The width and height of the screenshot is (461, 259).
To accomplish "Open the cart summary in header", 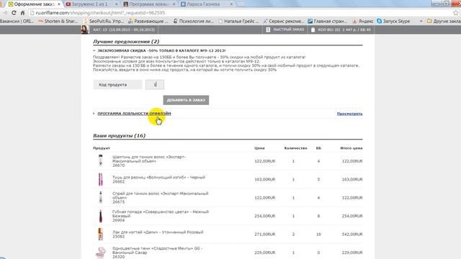I will point(341,29).
